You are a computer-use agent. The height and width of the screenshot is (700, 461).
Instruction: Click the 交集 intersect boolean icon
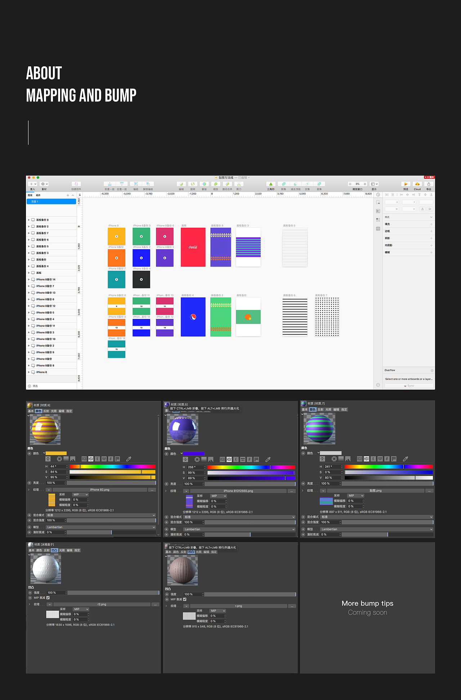tap(307, 184)
